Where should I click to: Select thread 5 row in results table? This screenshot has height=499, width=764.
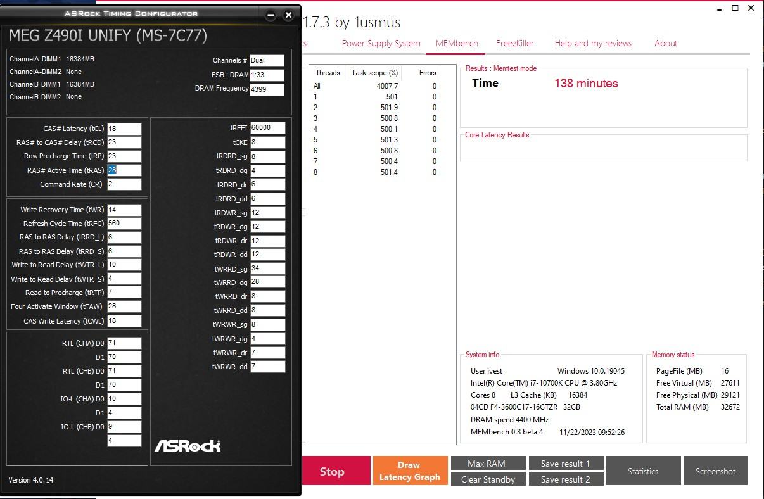[x=375, y=140]
